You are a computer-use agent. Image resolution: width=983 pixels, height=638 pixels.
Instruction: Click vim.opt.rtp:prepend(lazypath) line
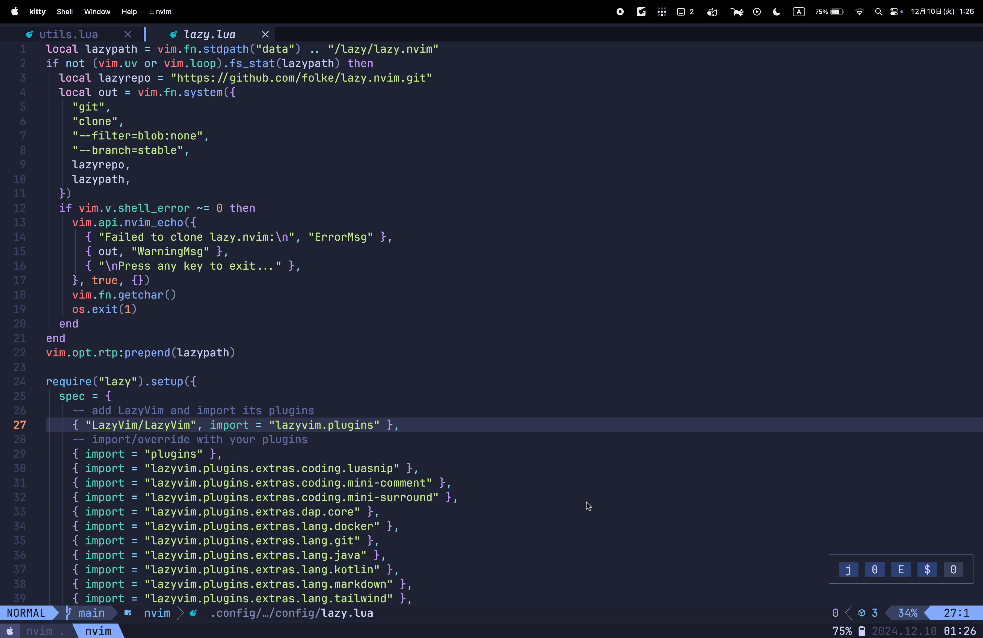tap(140, 352)
